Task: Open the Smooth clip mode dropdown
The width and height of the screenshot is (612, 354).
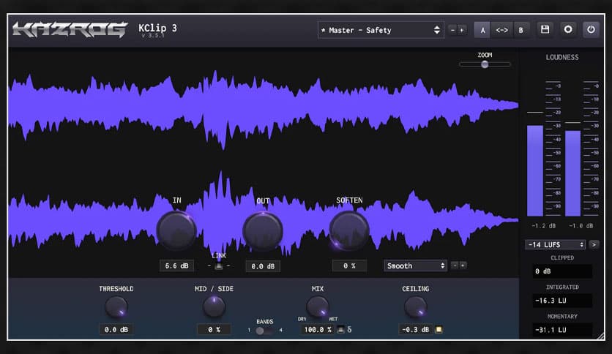Action: tap(415, 266)
